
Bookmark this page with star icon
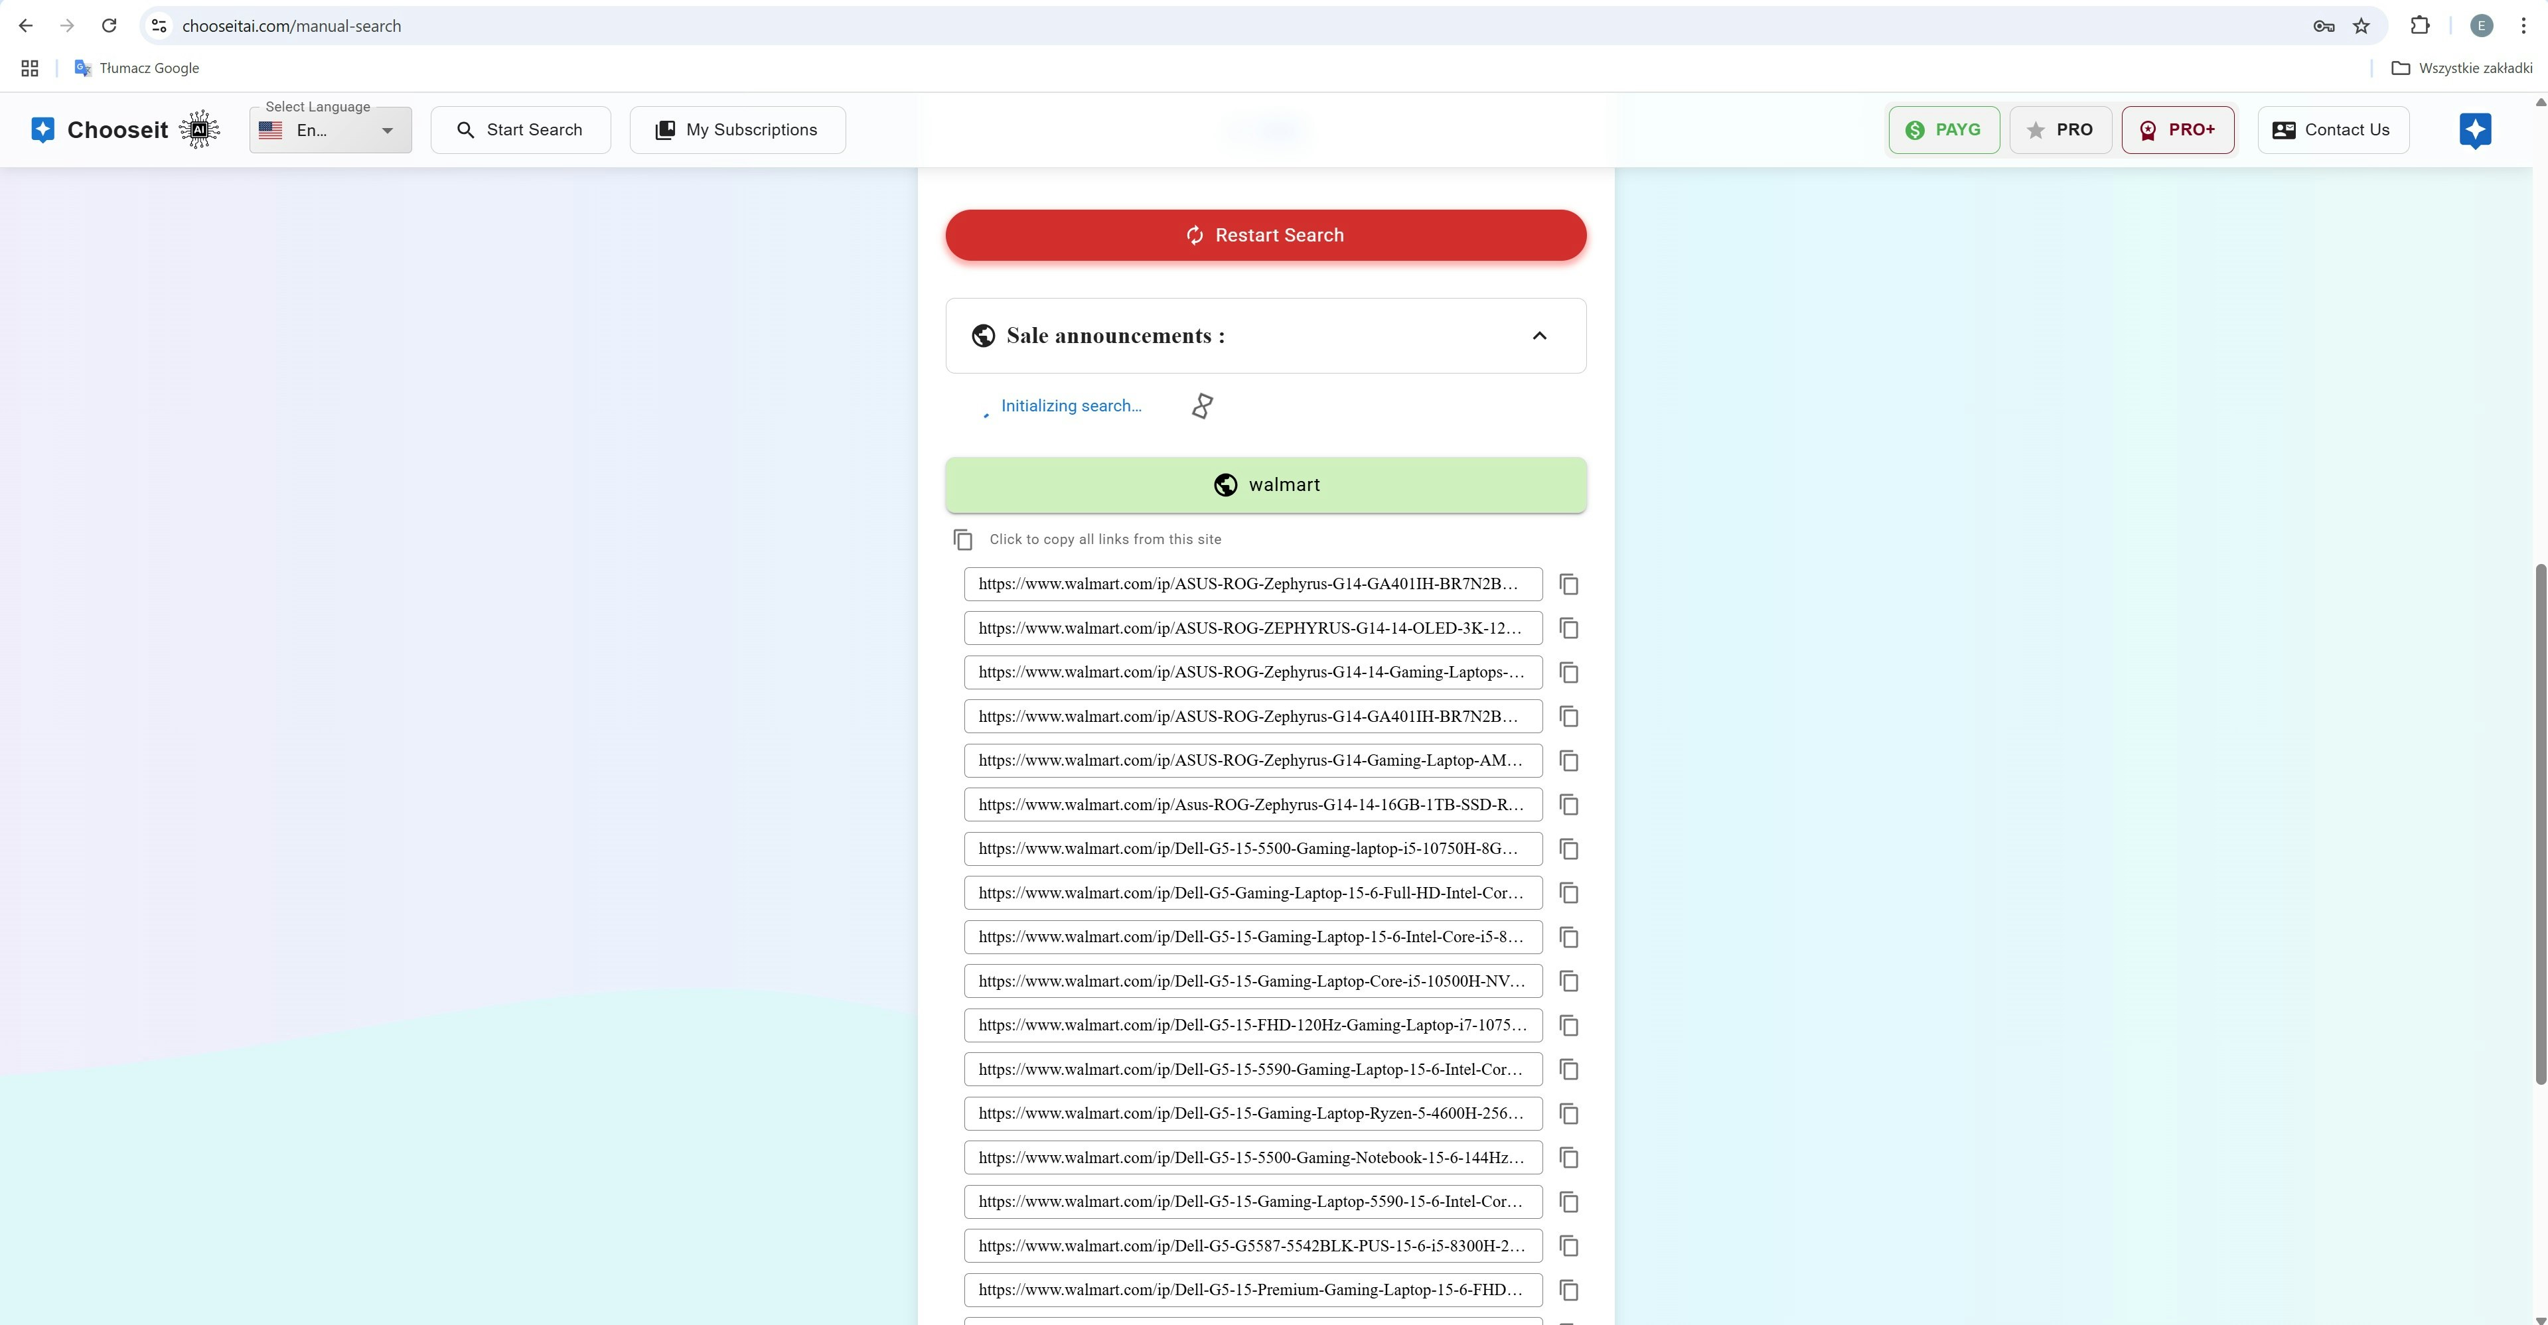pos(2361,26)
